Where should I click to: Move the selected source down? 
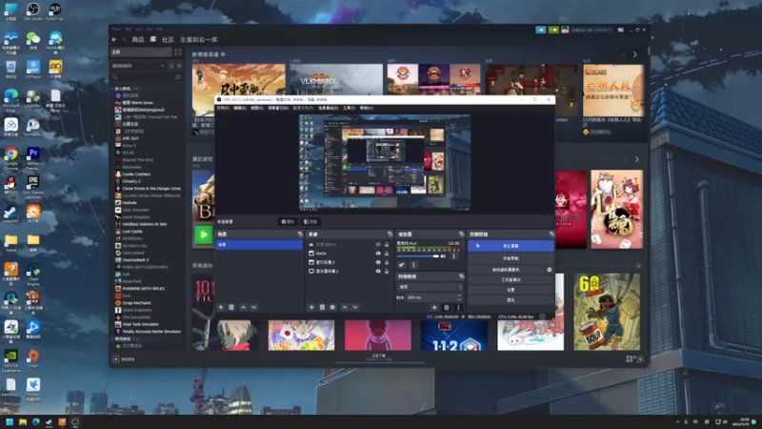(354, 307)
